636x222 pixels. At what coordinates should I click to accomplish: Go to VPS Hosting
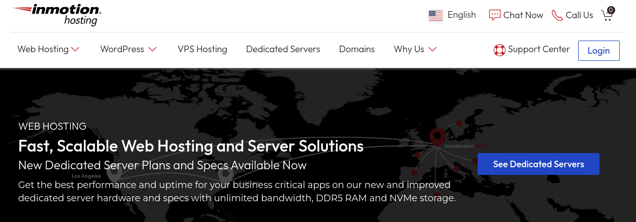[x=203, y=49]
